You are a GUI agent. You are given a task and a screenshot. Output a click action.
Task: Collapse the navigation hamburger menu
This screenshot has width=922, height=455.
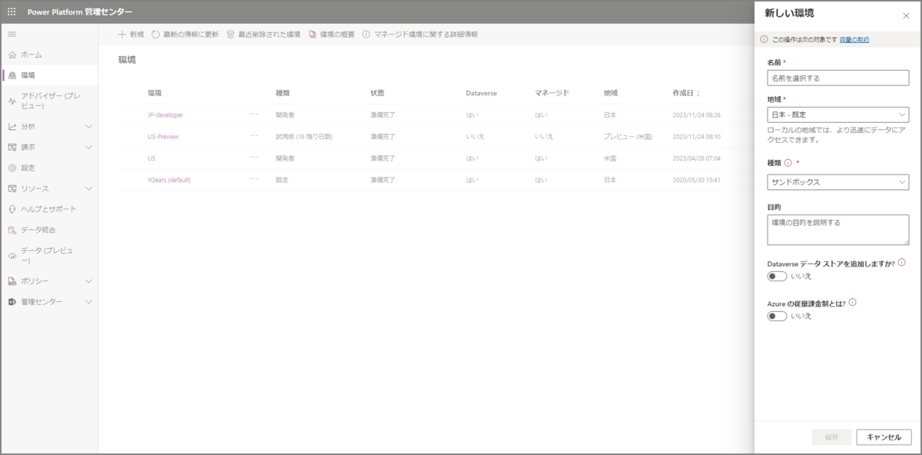(12, 35)
